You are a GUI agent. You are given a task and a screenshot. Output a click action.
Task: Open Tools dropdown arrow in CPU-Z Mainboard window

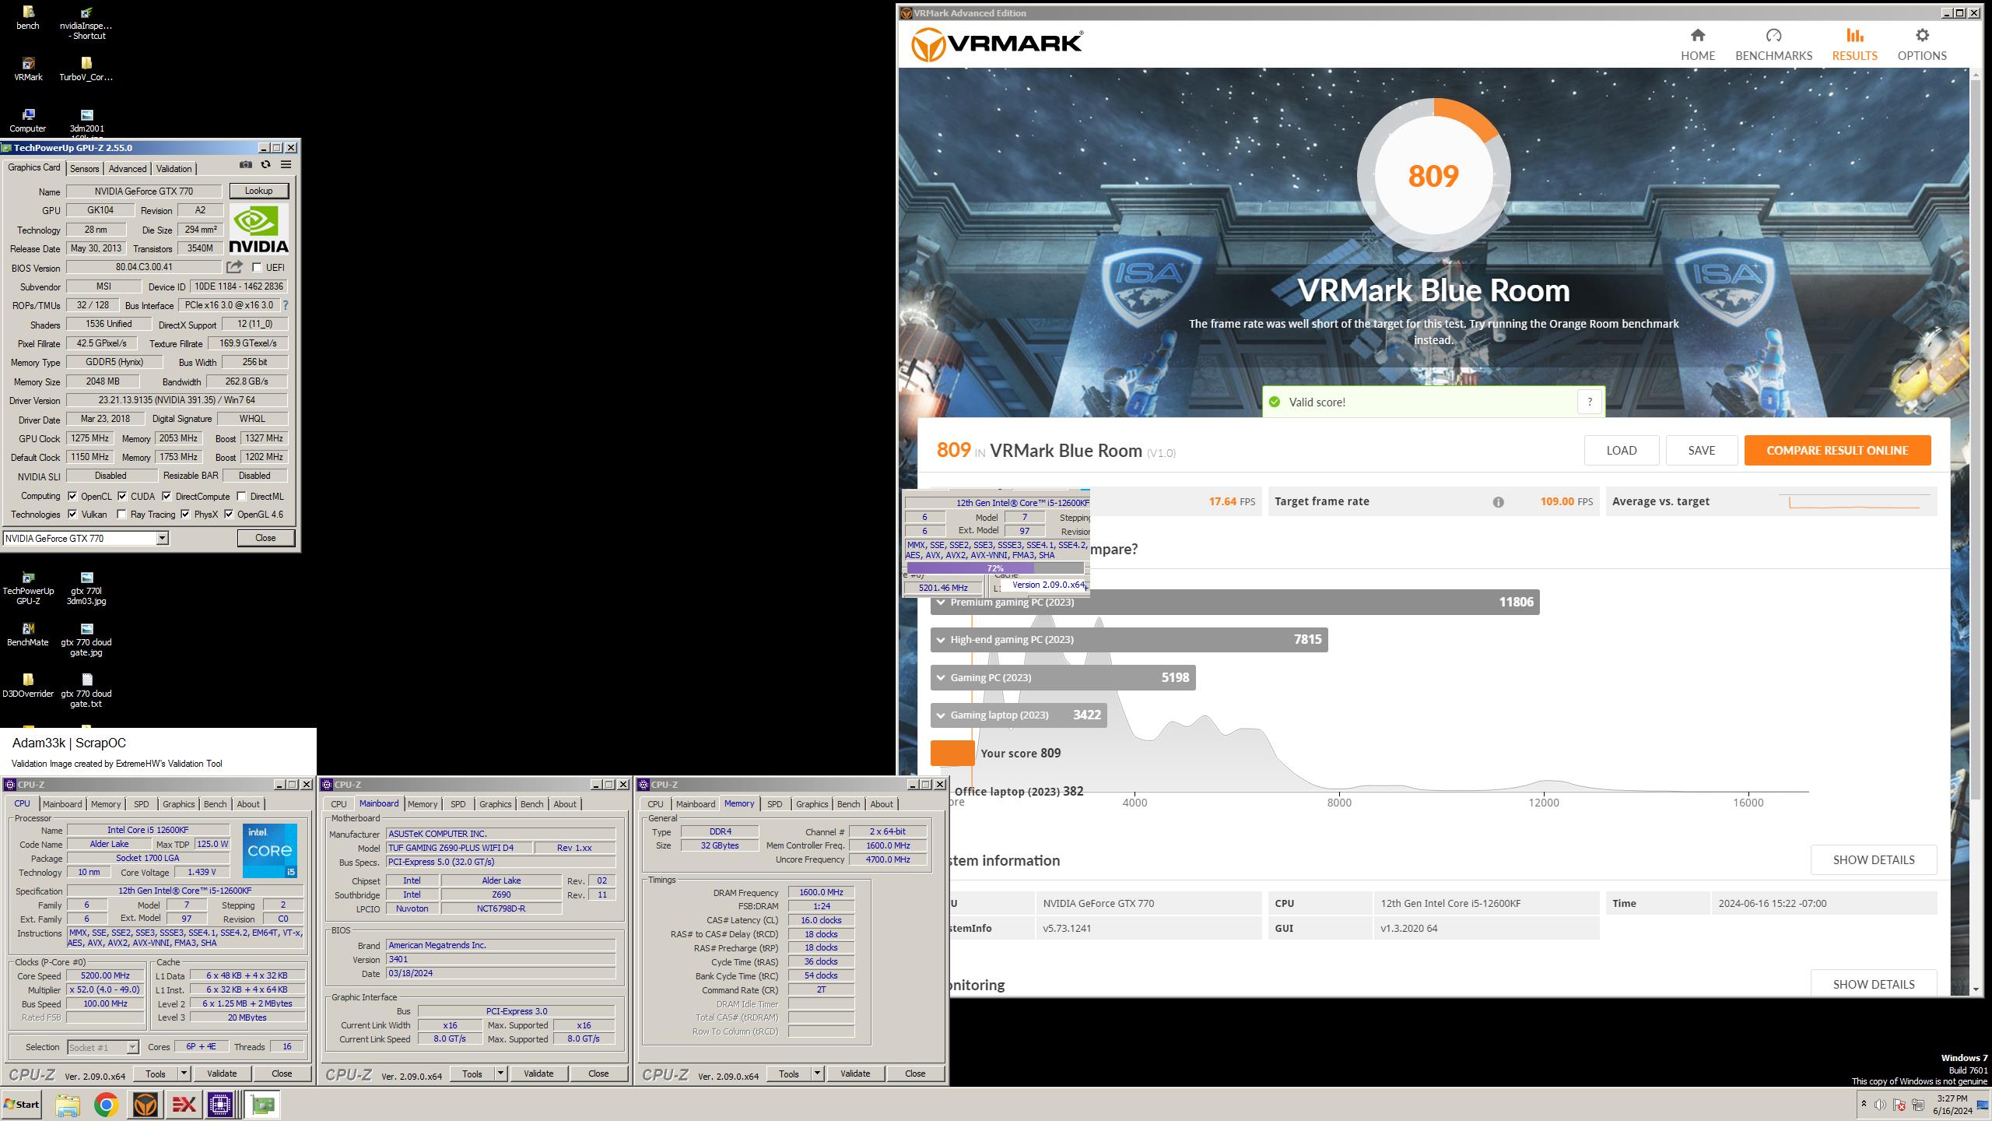pos(500,1074)
